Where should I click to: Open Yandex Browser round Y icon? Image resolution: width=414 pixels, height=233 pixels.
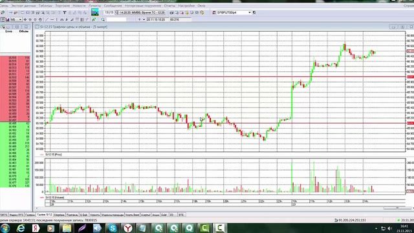tap(128, 228)
